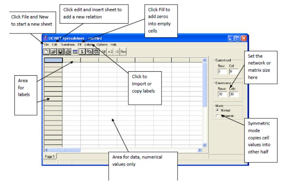Open the Transform menu
The height and width of the screenshot is (184, 302).
coord(67,44)
